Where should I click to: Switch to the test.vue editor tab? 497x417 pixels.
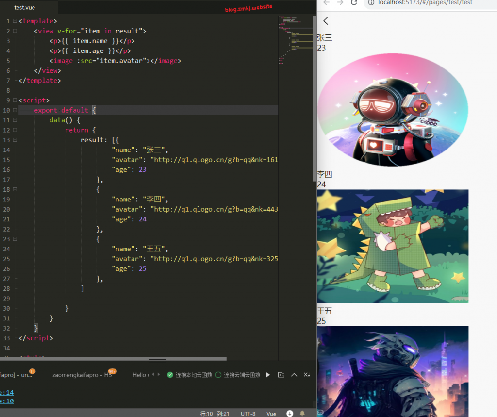[x=24, y=8]
